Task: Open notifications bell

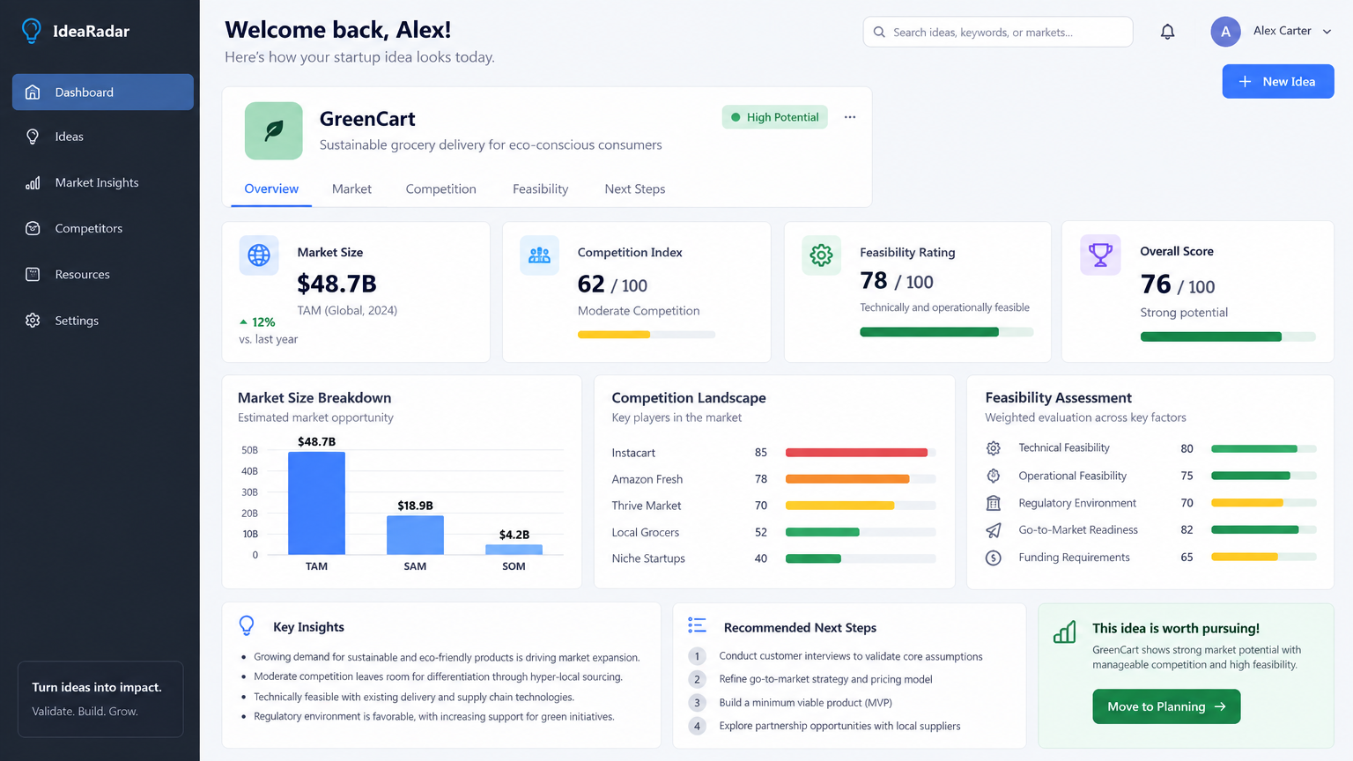Action: pos(1167,32)
